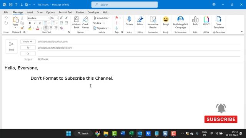Collapse the ribbon using the chevron
This screenshot has width=246, height=138.
click(x=242, y=31)
